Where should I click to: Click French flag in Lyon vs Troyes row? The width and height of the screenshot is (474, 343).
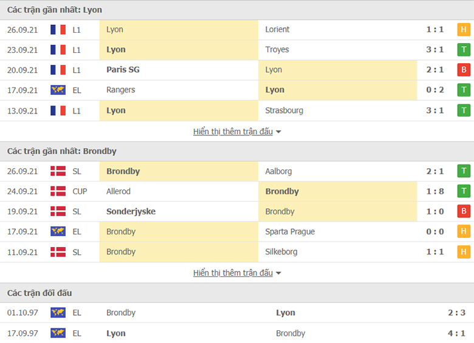pos(58,50)
